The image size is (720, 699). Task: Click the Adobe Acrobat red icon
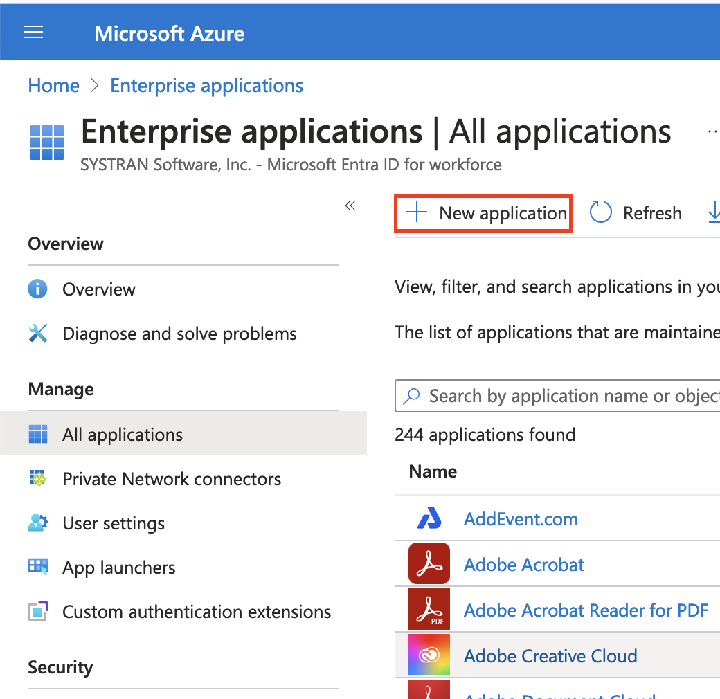429,563
